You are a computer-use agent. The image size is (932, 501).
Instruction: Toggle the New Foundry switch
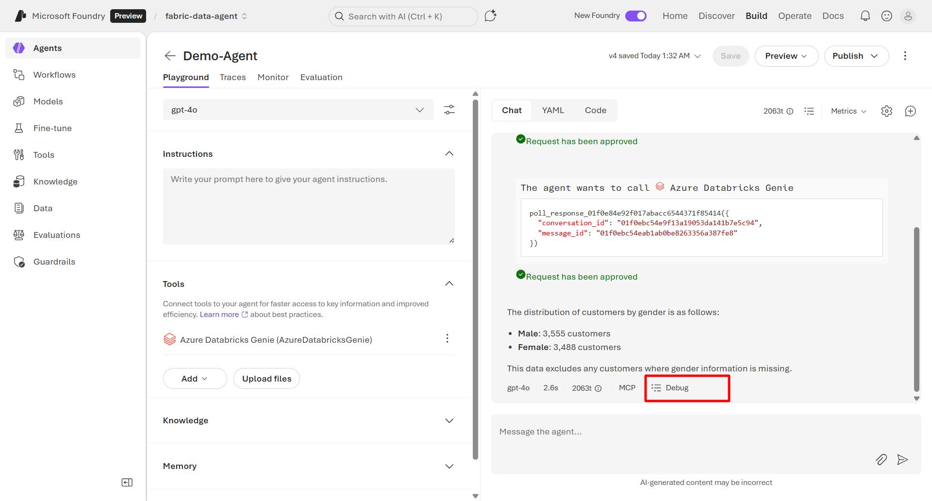[x=636, y=16]
